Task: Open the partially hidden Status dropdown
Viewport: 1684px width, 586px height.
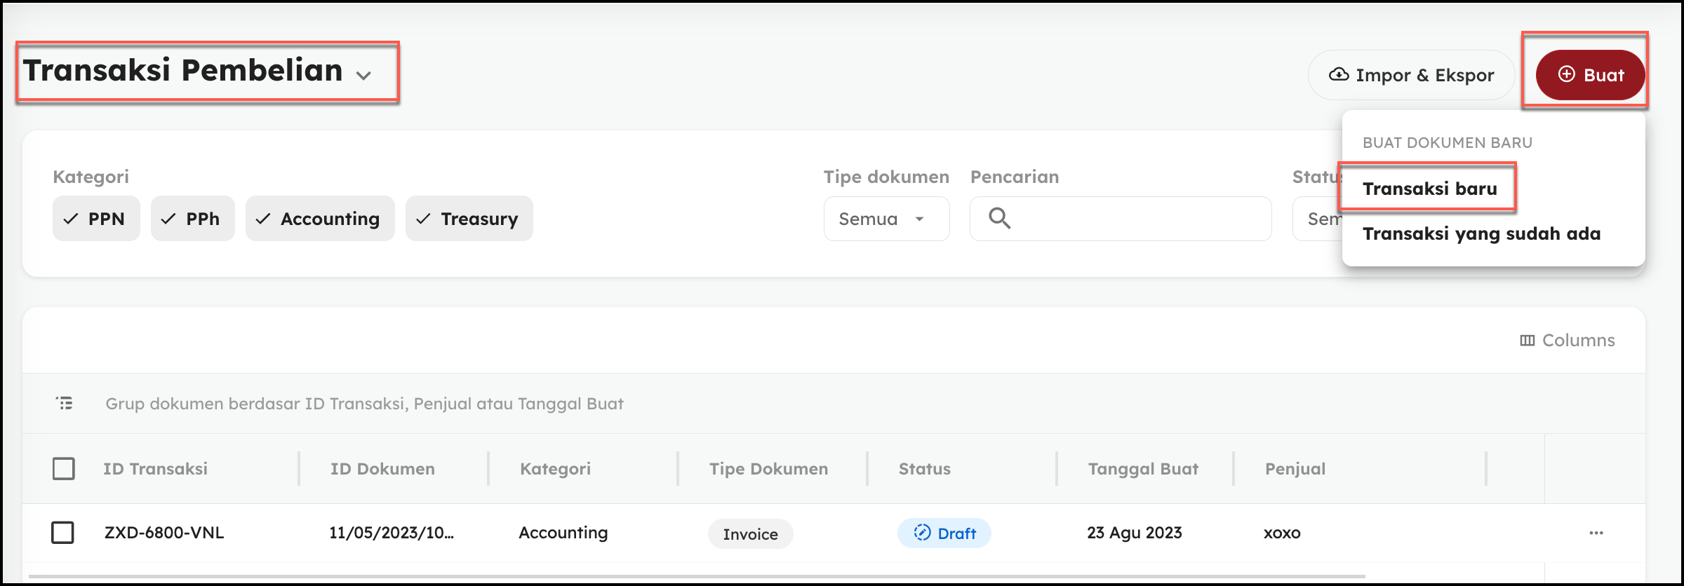Action: [1317, 219]
